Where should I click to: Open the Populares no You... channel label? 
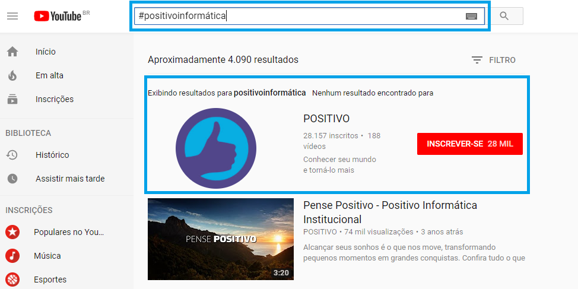69,232
